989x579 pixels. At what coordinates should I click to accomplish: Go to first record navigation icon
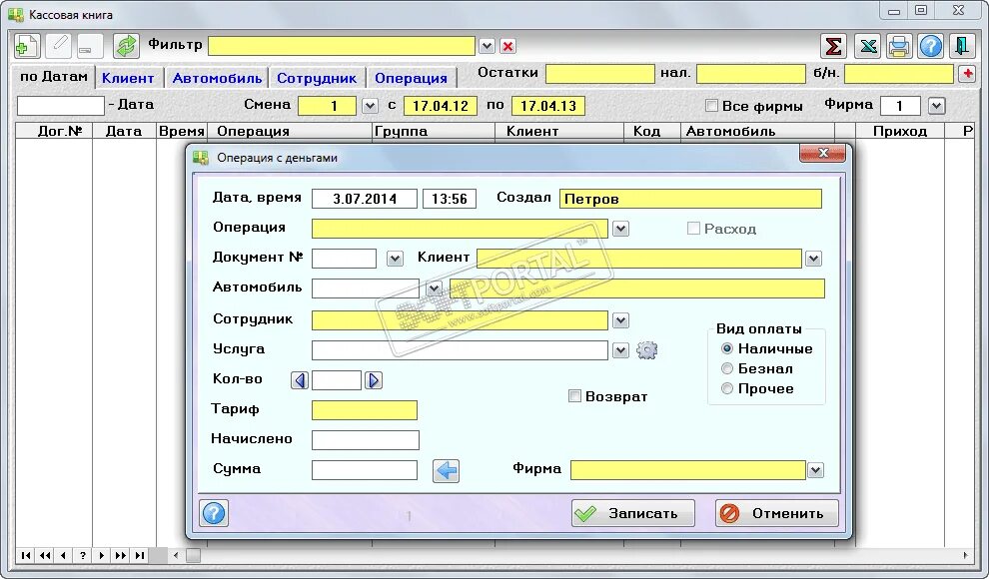coord(26,556)
